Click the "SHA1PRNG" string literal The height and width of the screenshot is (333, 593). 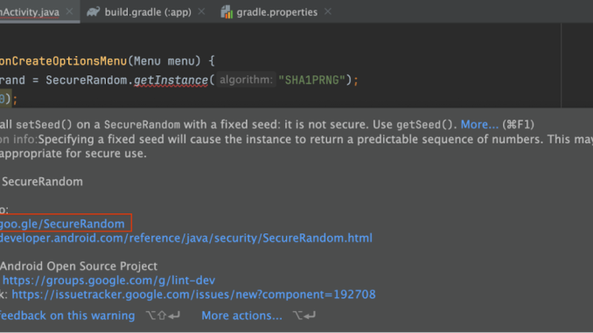coord(311,80)
